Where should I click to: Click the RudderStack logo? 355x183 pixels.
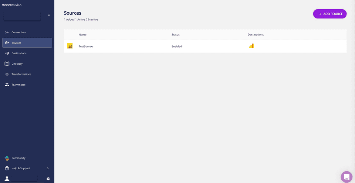pos(12,4)
